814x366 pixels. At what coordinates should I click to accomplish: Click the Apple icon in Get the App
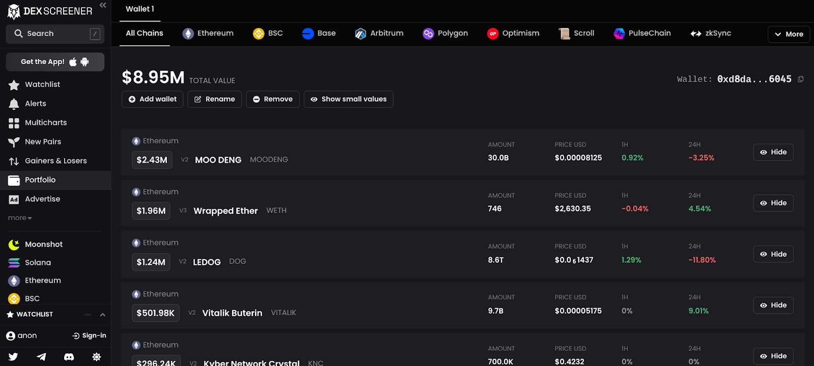(x=73, y=62)
